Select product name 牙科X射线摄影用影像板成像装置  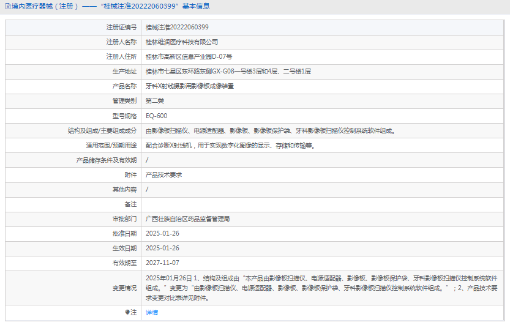190,86
